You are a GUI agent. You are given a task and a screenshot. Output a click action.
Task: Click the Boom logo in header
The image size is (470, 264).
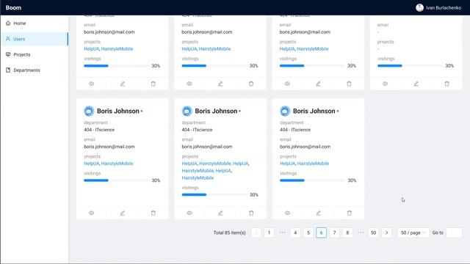tap(13, 8)
